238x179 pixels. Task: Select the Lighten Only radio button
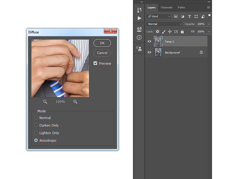[x=36, y=133]
